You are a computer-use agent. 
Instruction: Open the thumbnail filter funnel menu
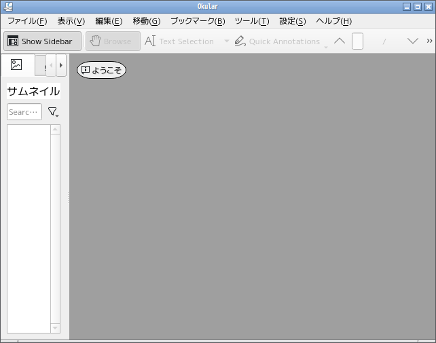[x=53, y=112]
